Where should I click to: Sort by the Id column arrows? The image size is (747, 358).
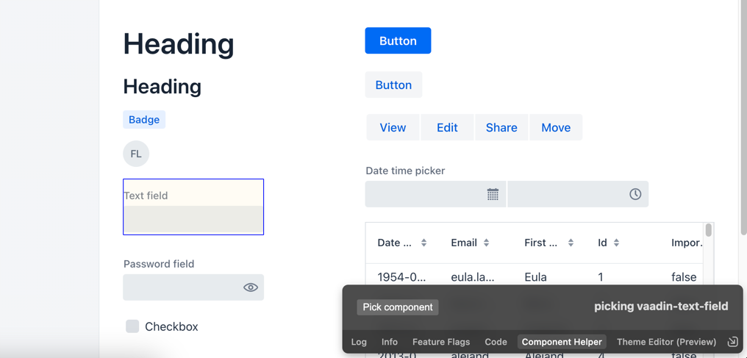[616, 243]
